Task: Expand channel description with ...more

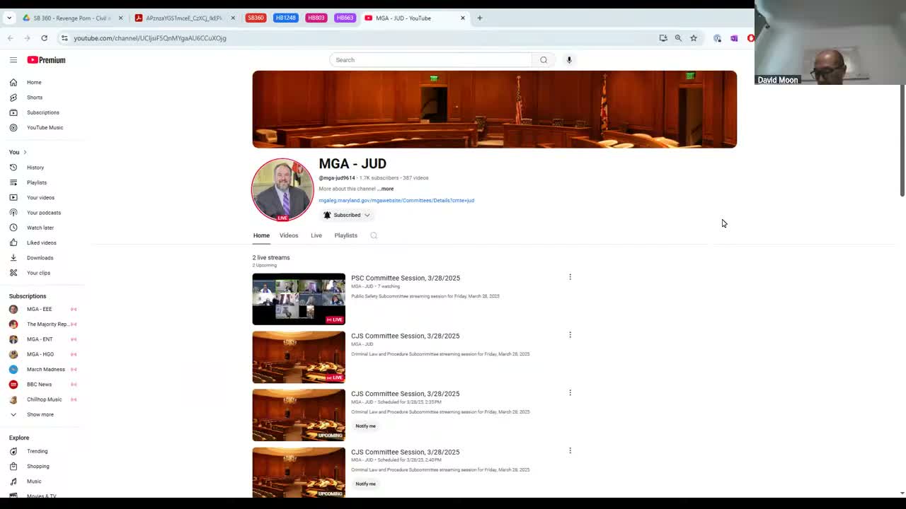Action: point(386,189)
